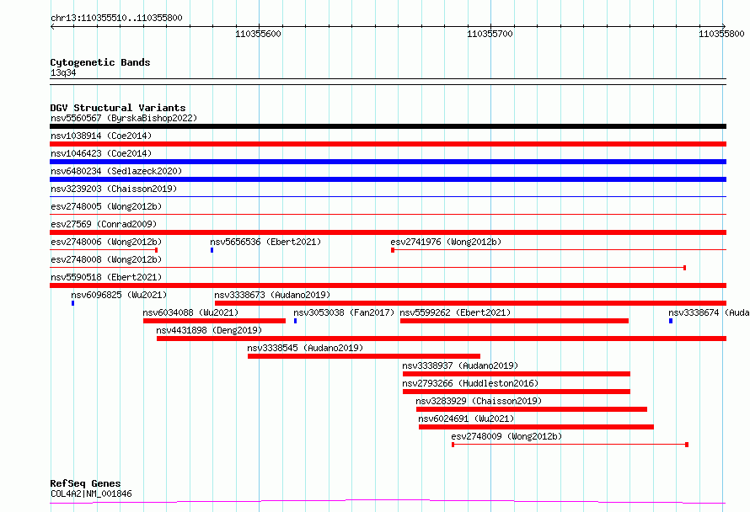Click the right arrow of the ruler
This screenshot has width=750, height=512.
(x=724, y=27)
